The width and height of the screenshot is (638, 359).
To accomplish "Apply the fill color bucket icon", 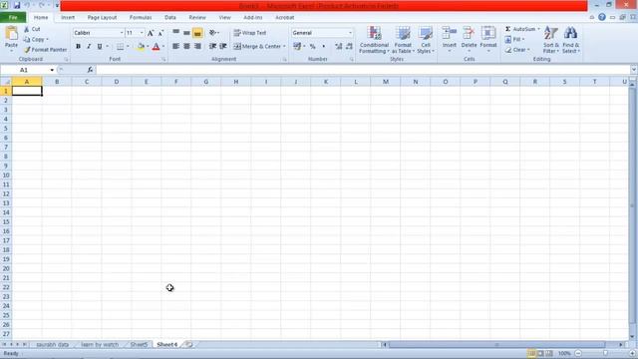I will (x=141, y=47).
